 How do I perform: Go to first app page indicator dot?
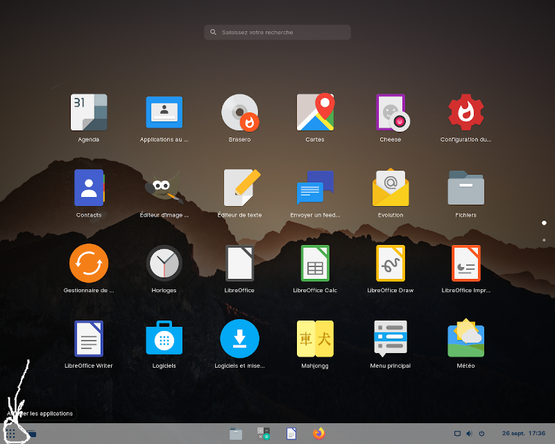click(544, 223)
